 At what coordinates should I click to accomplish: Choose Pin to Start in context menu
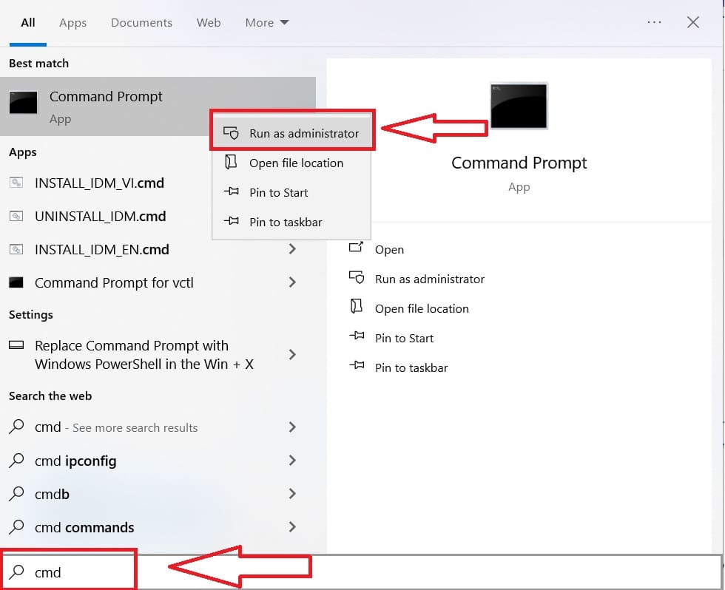click(291, 193)
